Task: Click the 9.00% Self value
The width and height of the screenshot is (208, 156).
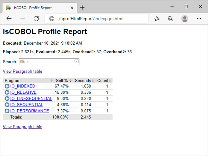Action: 63,99
